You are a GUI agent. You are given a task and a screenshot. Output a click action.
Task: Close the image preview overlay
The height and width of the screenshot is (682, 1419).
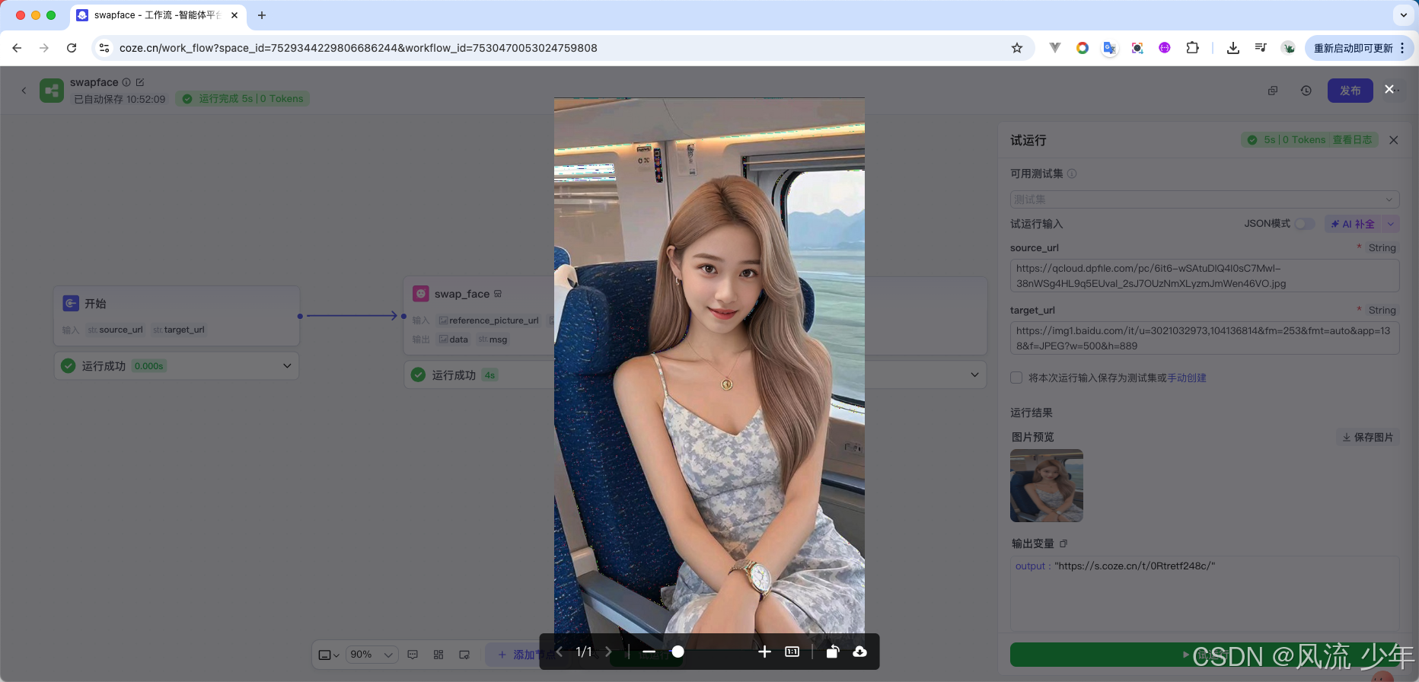pyautogui.click(x=1389, y=89)
